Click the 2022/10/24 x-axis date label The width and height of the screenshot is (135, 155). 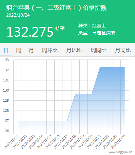(118, 142)
